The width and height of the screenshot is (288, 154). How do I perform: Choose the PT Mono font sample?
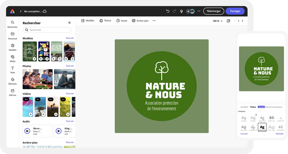[x=244, y=119]
